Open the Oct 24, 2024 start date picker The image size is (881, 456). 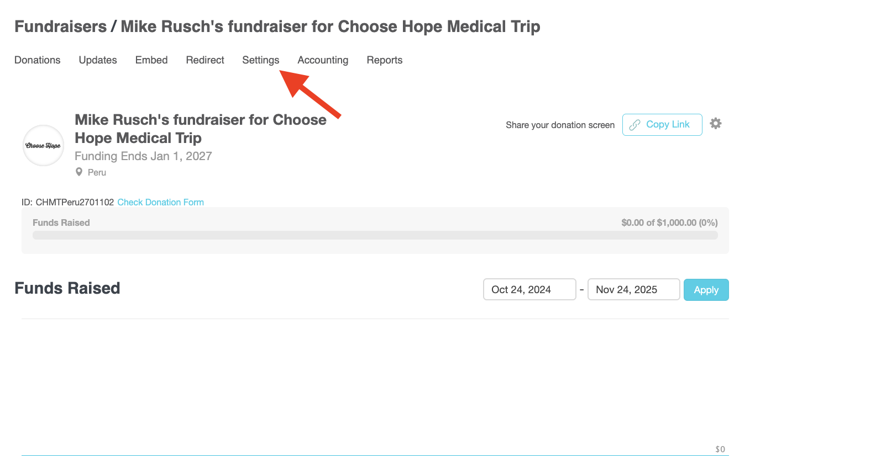pos(529,290)
